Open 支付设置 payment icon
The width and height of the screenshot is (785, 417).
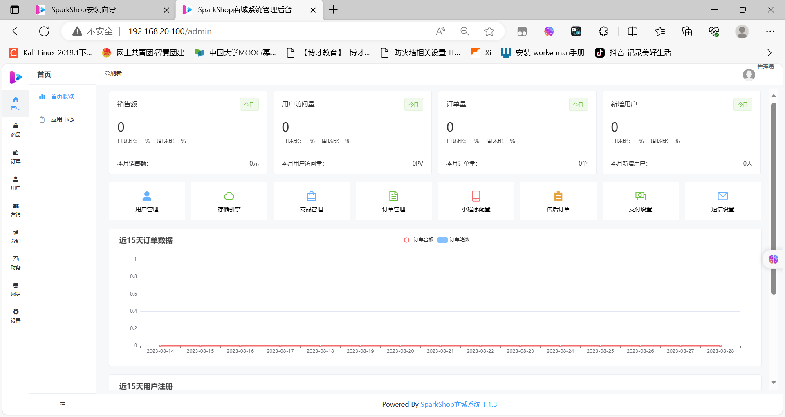click(x=641, y=196)
